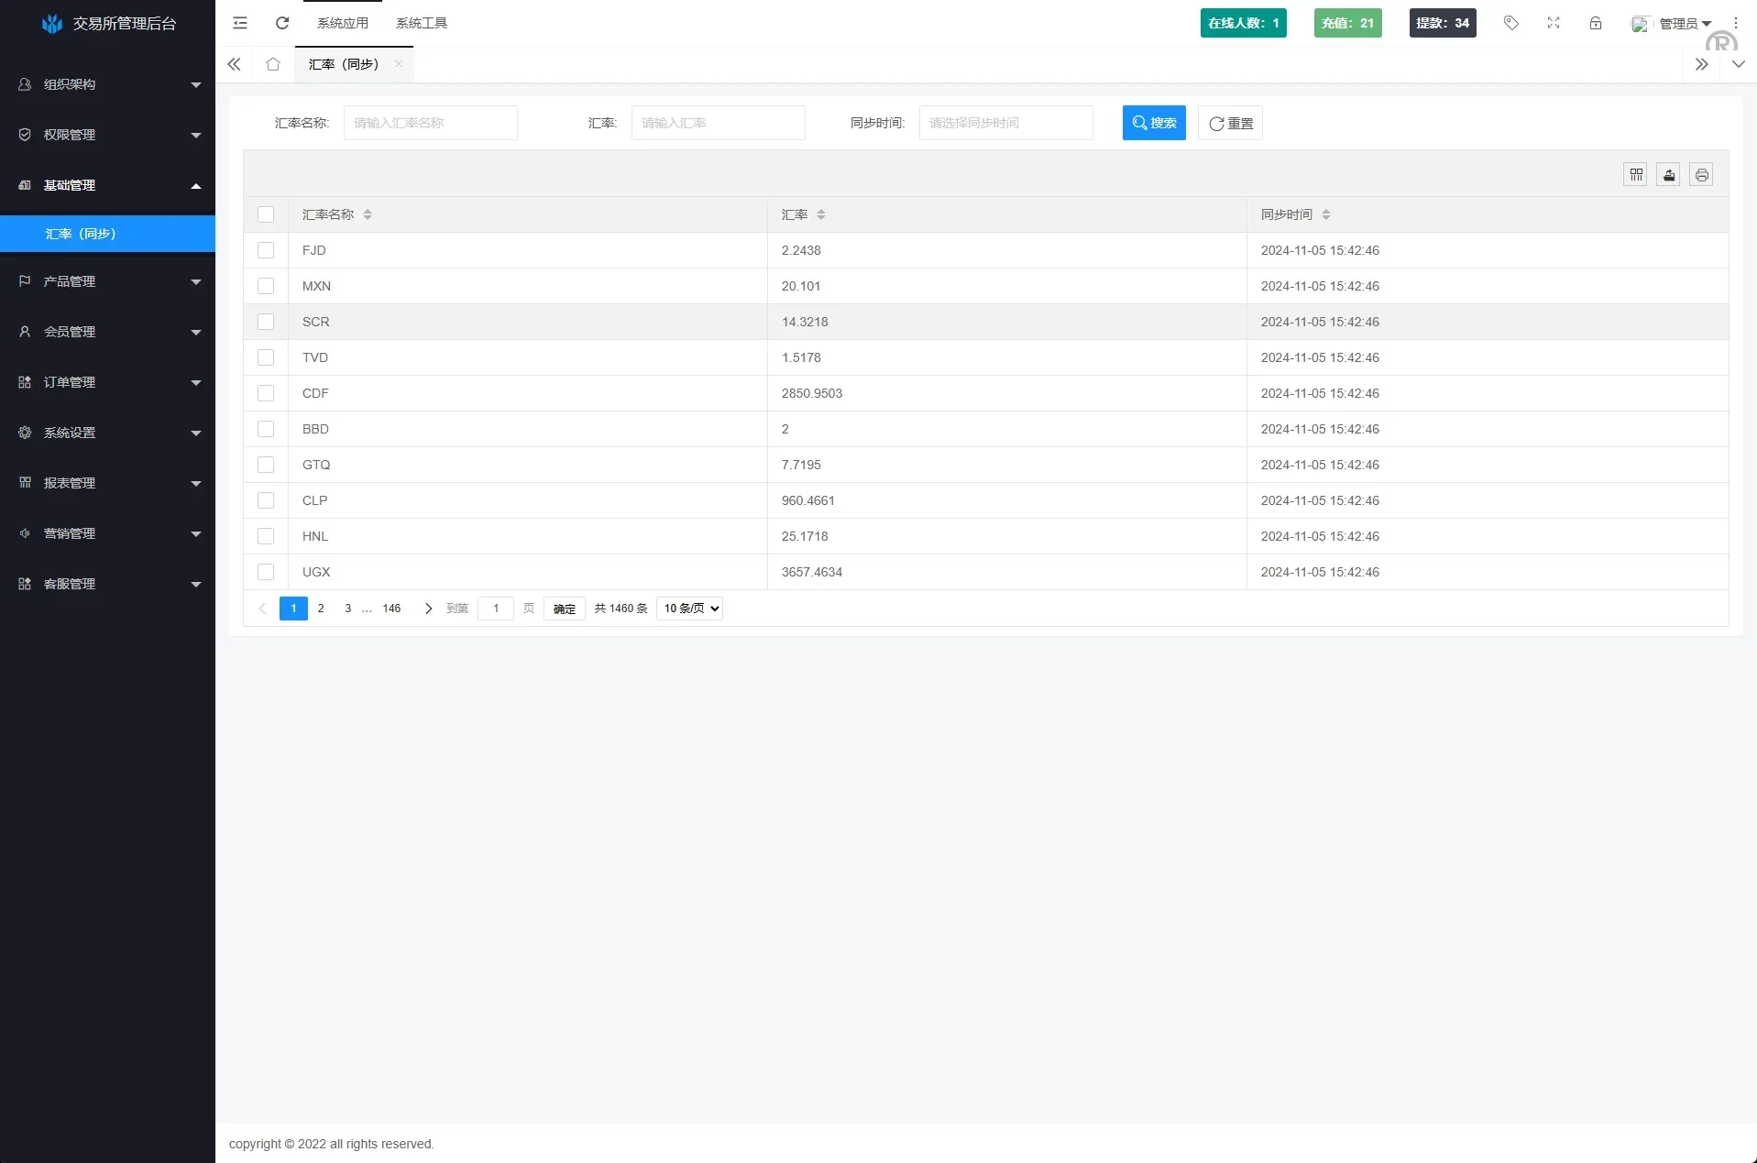1757x1163 pixels.
Task: Click the tag icon in the top bar
Action: [x=1510, y=23]
